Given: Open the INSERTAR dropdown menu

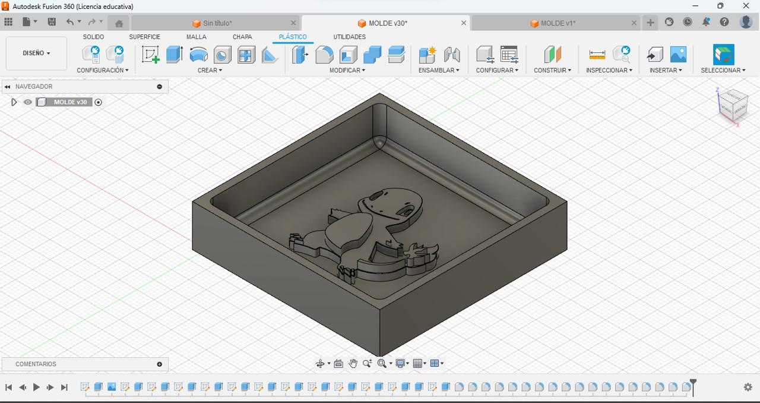Looking at the screenshot, I should coord(666,70).
